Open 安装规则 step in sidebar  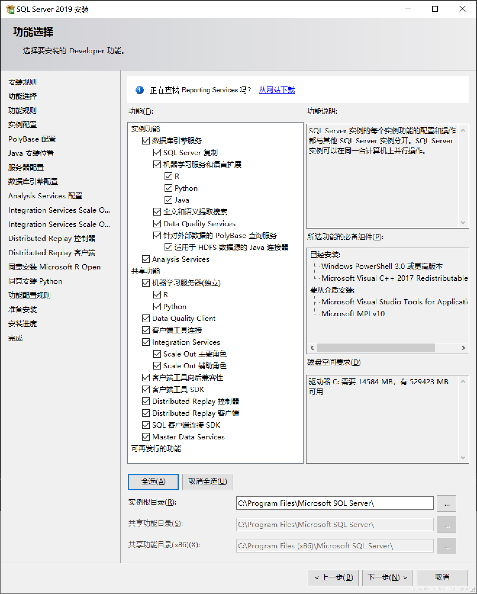tap(22, 82)
